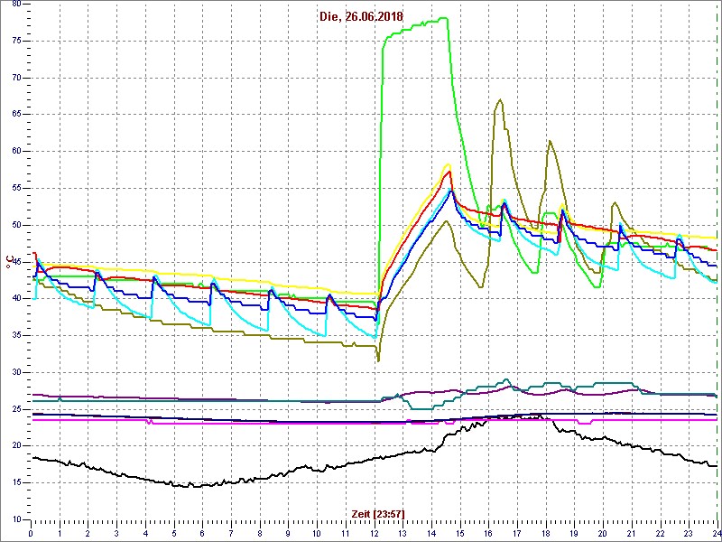Select the y-axis value 45

point(15,262)
